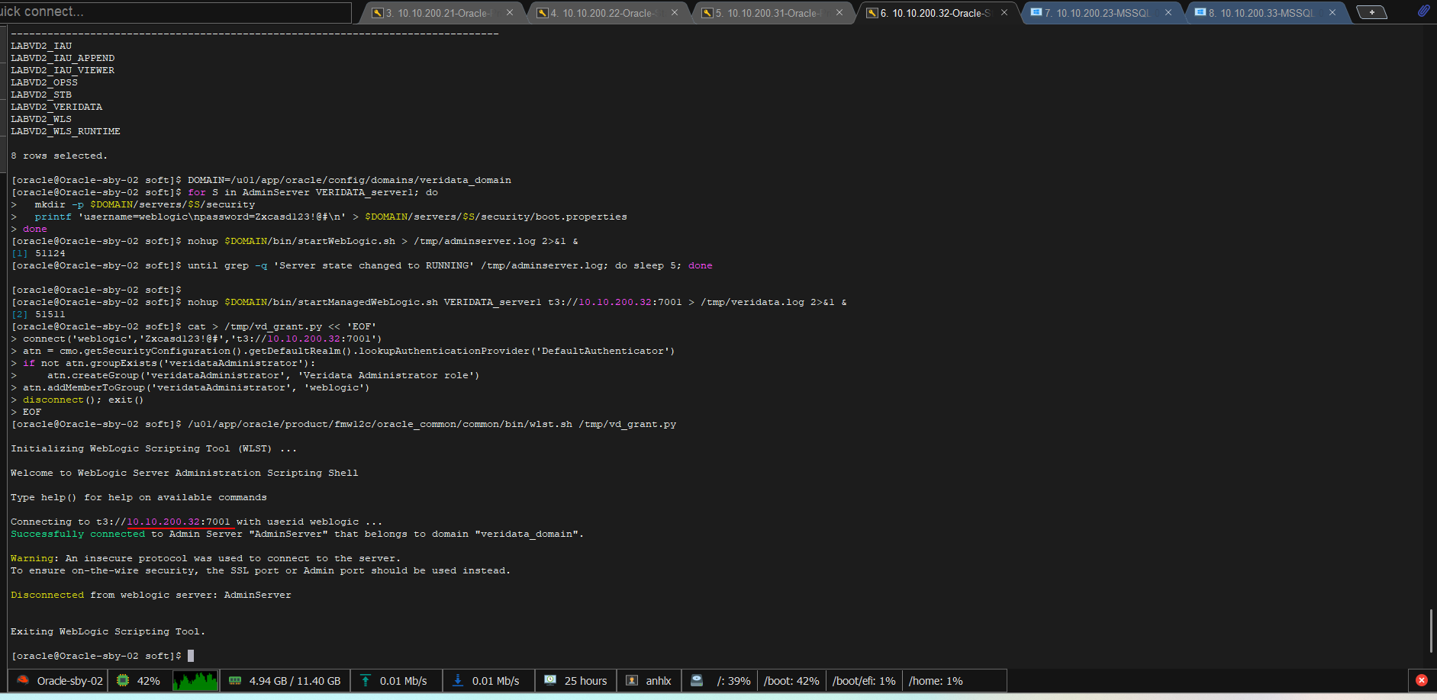Click the RDP monitor icon on tab 8
Viewport: 1437px width, 700px height.
[x=1200, y=12]
